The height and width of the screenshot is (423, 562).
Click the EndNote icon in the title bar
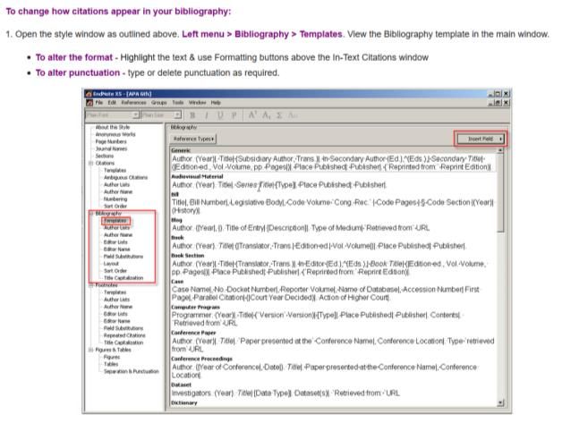point(89,94)
